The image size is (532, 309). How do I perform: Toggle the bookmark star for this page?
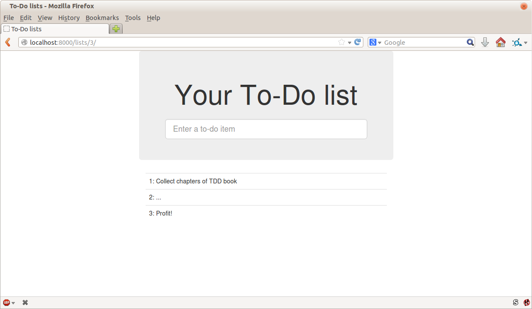342,42
